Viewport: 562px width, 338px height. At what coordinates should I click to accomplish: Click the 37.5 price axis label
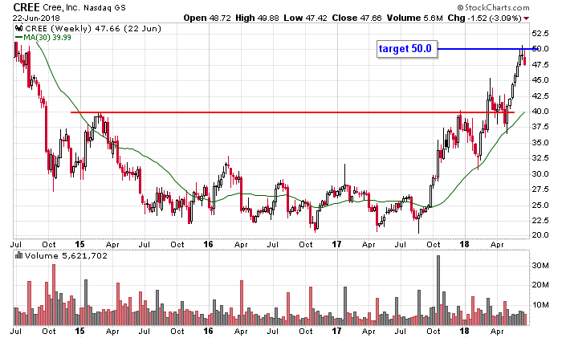tap(540, 127)
